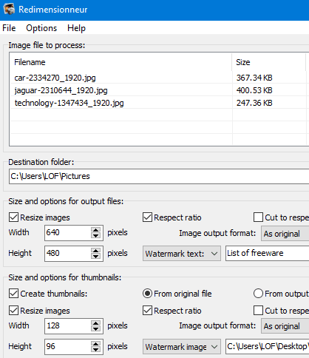This screenshot has height=358, width=309.
Task: Increase thumbnail Height with up arrow
Action: click(x=95, y=344)
